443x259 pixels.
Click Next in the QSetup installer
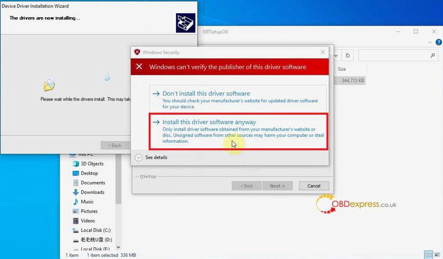coord(277,186)
